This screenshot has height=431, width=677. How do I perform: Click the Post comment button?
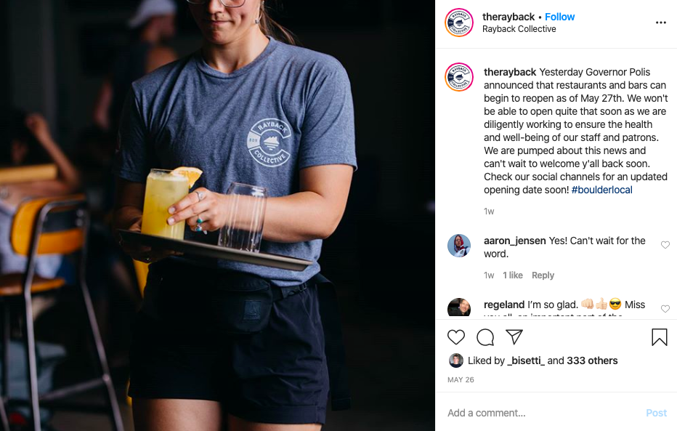pyautogui.click(x=656, y=413)
